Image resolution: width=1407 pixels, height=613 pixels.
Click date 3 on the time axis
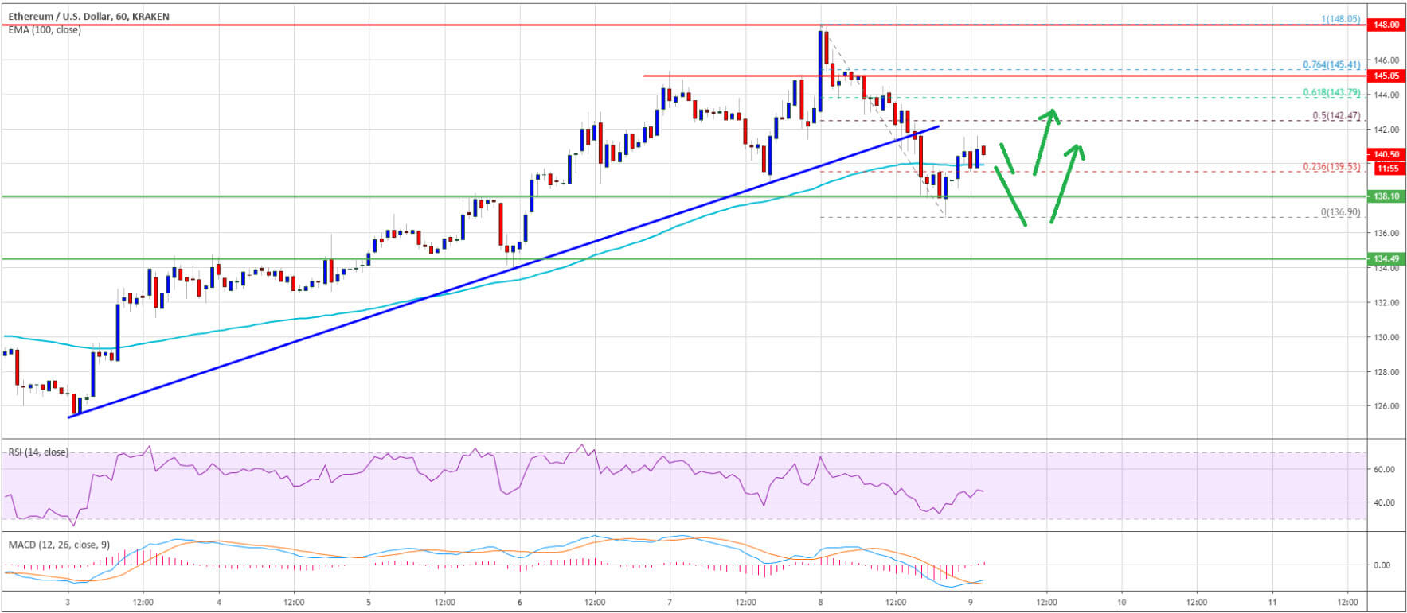point(68,603)
